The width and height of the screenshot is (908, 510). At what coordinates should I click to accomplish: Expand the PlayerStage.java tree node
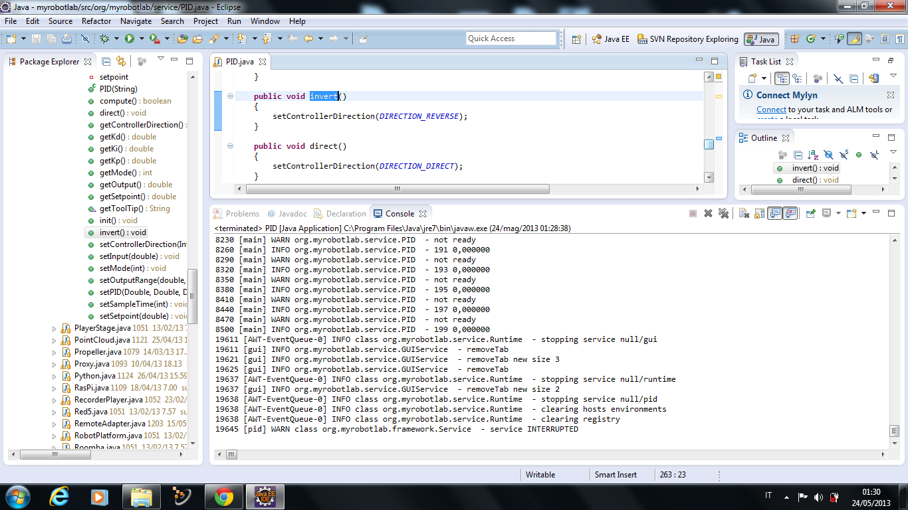coord(55,328)
